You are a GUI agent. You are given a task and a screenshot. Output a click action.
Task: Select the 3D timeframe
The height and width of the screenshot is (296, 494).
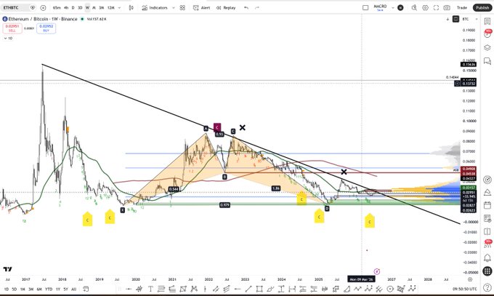point(80,7)
